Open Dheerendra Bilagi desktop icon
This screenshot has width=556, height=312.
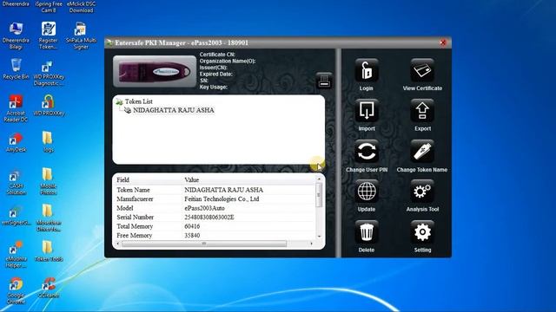click(x=16, y=36)
